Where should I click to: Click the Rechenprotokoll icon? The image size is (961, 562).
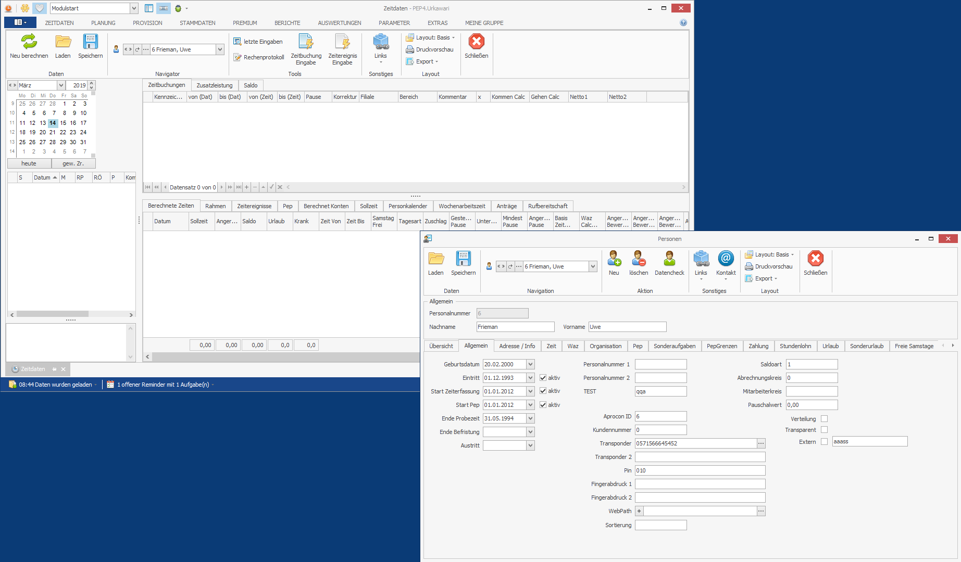point(238,57)
